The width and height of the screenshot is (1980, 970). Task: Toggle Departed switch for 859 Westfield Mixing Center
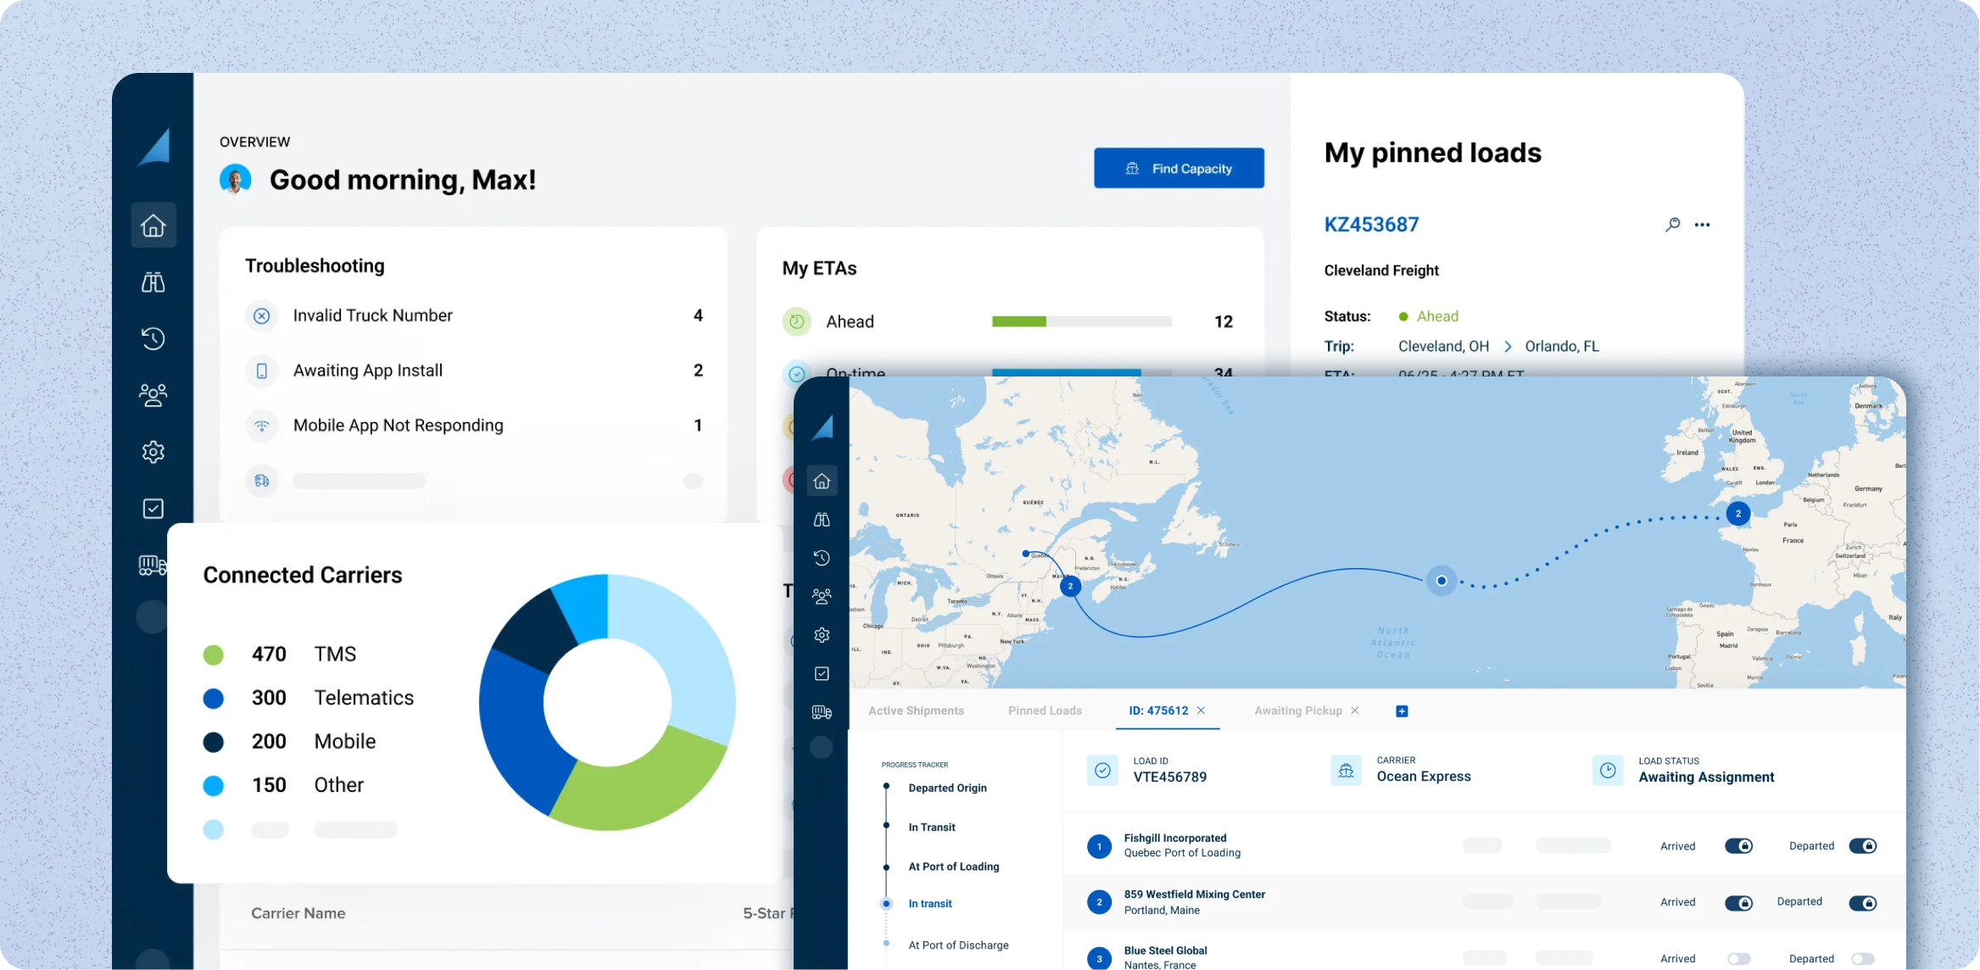(1862, 903)
